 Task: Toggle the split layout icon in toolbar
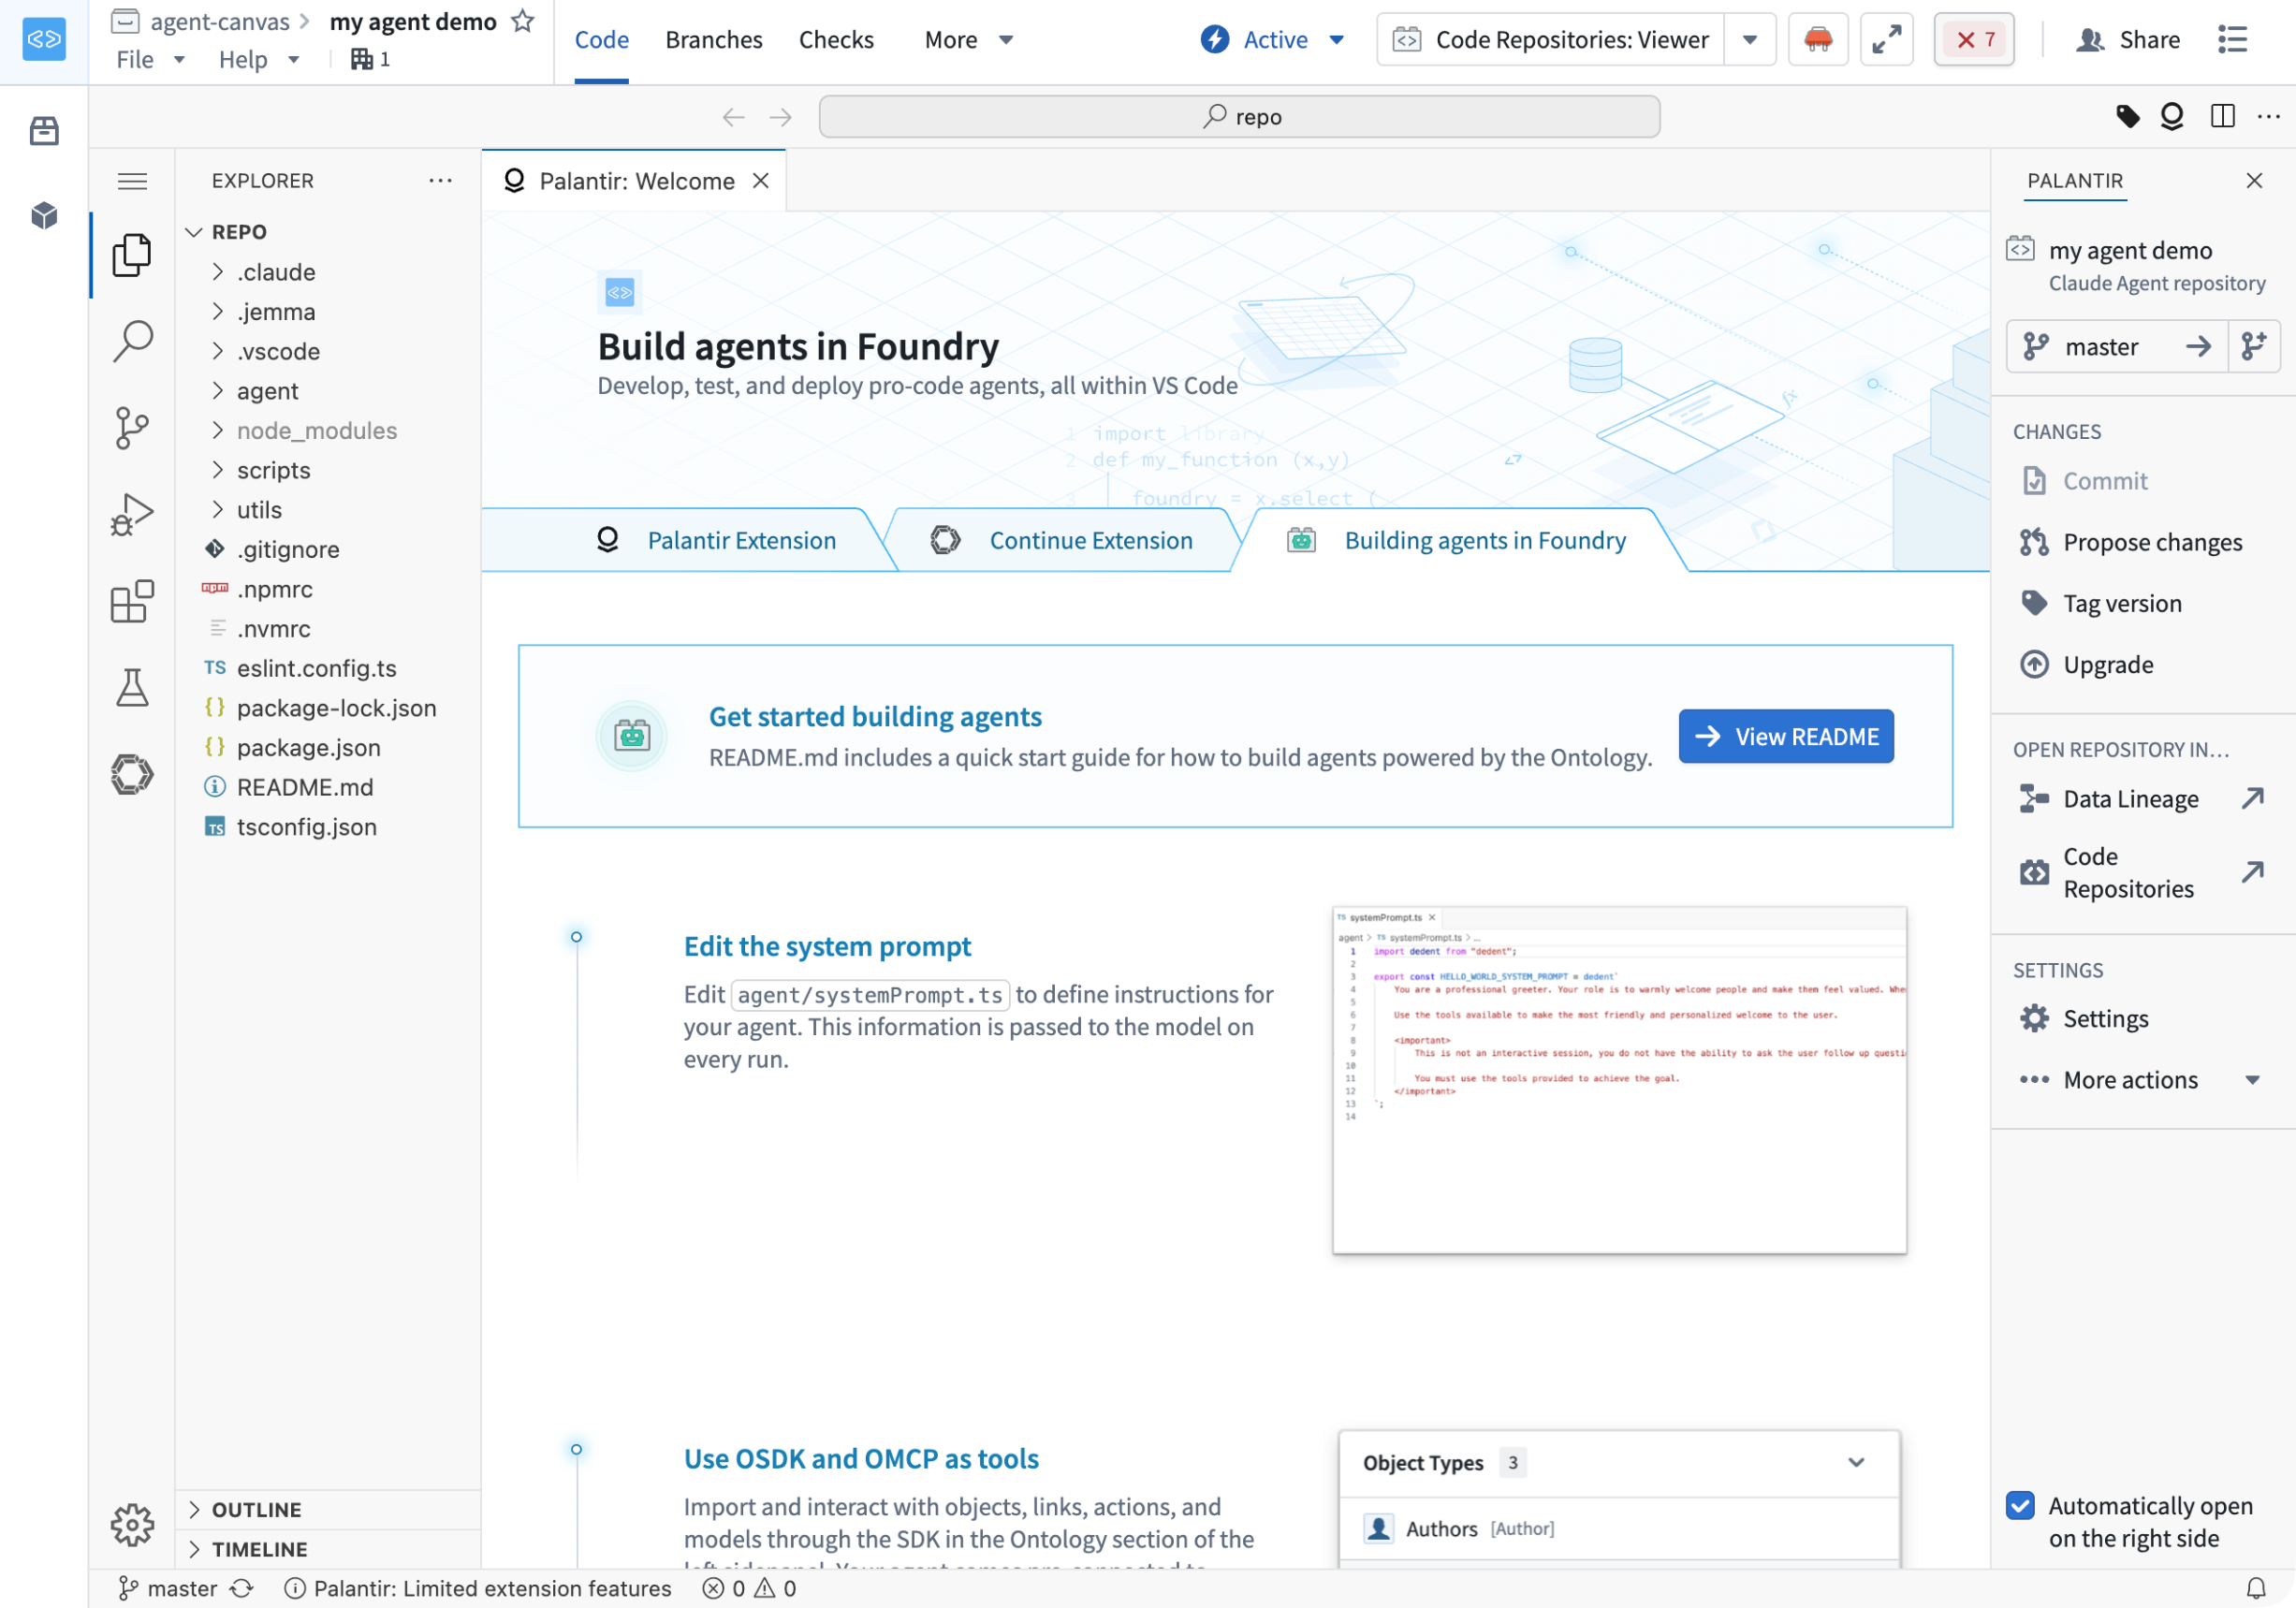coord(2222,117)
